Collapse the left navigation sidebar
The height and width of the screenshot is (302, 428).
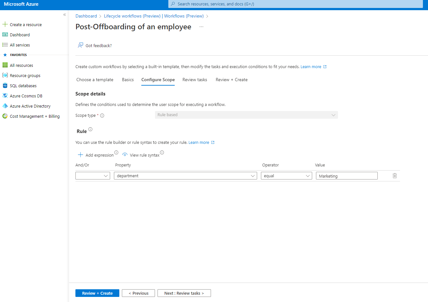(65, 15)
